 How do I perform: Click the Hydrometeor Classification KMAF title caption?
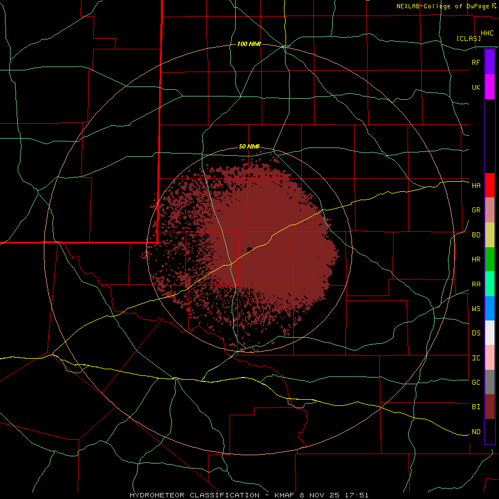(x=249, y=495)
